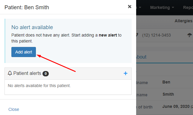Click the Allergies label in patient header

(x=184, y=21)
